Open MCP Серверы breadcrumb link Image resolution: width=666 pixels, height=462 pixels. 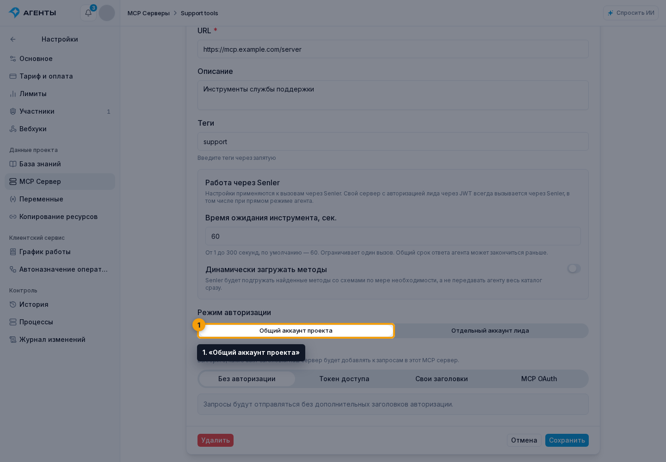[x=148, y=13]
